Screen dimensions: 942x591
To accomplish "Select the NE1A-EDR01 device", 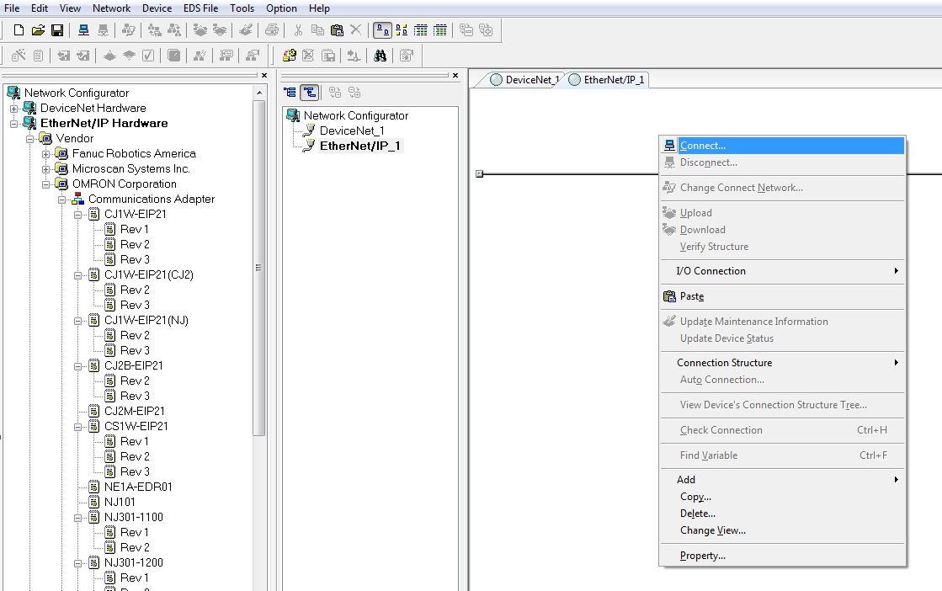I will point(138,487).
